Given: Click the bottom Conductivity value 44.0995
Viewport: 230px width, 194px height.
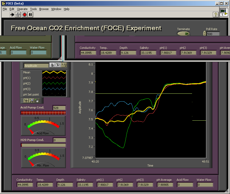Looking at the screenshot, I should [x=25, y=185].
